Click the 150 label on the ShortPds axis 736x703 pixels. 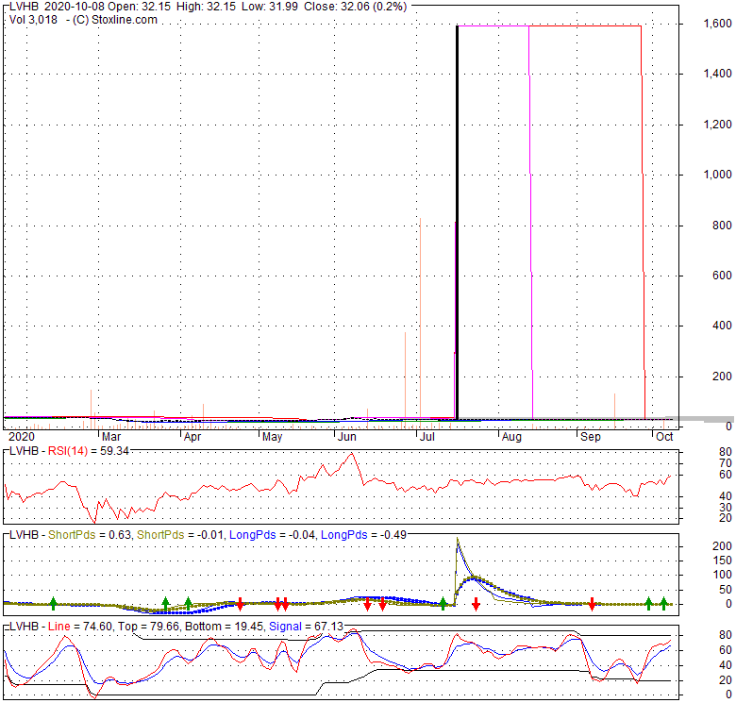coord(723,561)
